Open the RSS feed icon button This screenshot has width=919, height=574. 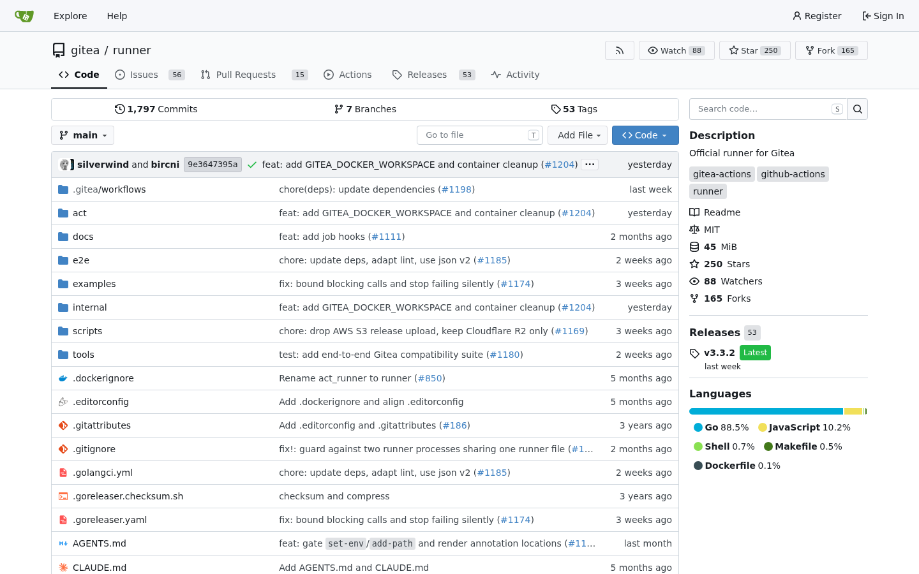pyautogui.click(x=620, y=50)
